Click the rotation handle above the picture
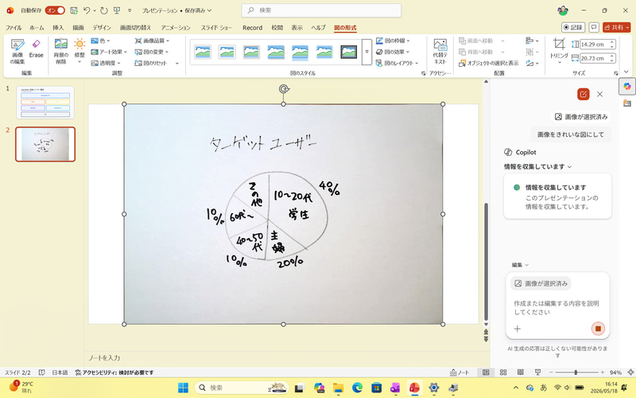 point(284,89)
